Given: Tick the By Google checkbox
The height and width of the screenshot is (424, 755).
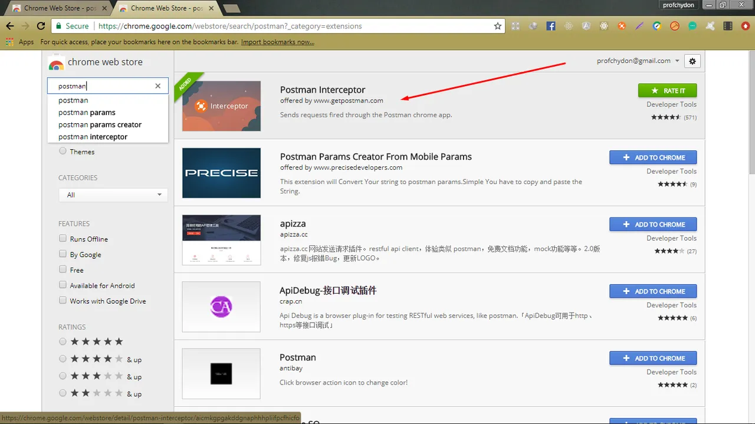Looking at the screenshot, I should pyautogui.click(x=63, y=254).
